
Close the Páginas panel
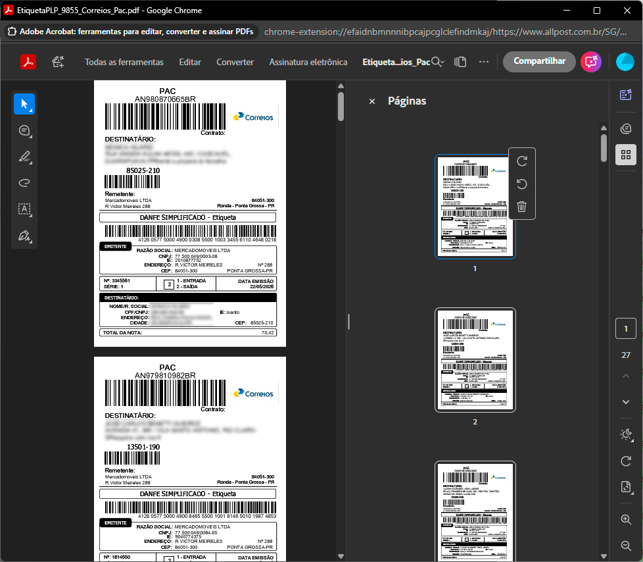(x=372, y=101)
